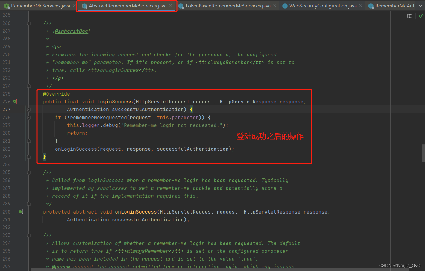Toggle Reader Mode book icon
The height and width of the screenshot is (271, 425).
pyautogui.click(x=410, y=16)
